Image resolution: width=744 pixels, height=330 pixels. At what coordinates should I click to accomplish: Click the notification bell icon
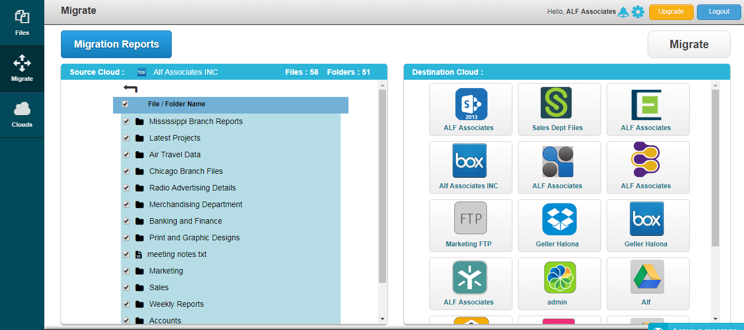623,12
